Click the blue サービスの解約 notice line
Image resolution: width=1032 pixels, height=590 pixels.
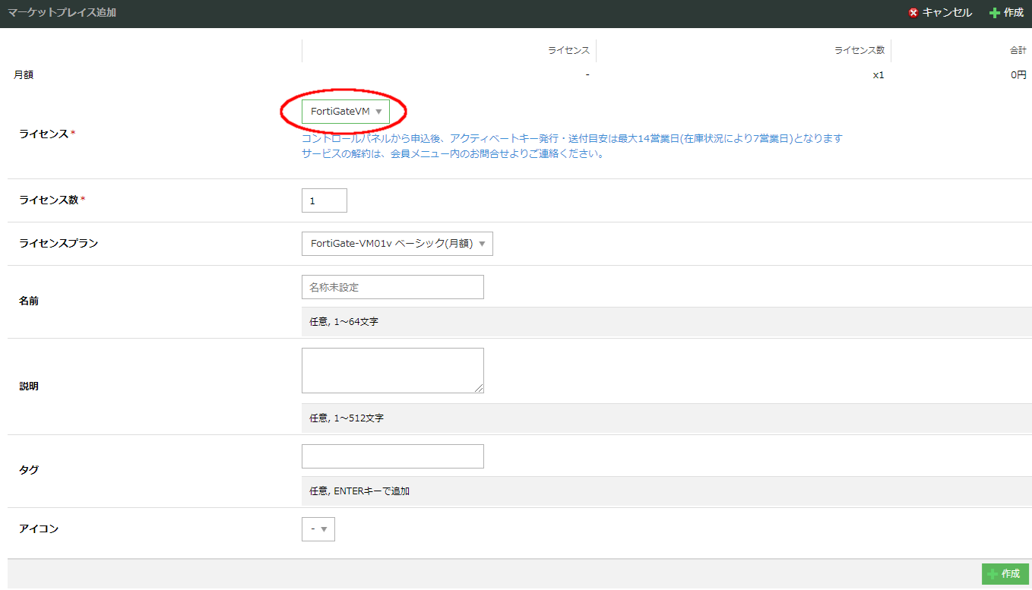(x=453, y=153)
